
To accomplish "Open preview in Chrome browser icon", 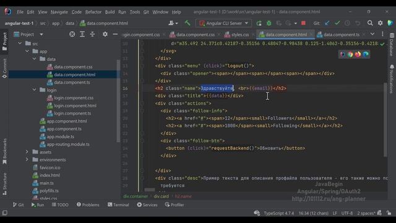I will (350, 54).
